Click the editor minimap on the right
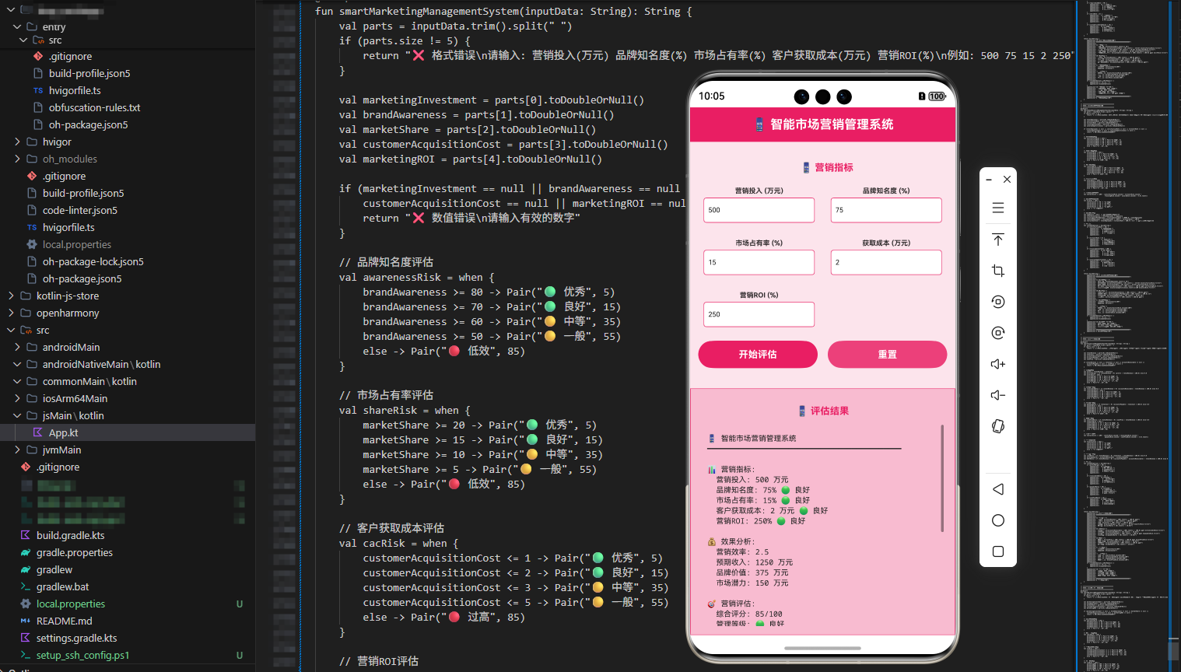The height and width of the screenshot is (672, 1181). click(x=1124, y=336)
